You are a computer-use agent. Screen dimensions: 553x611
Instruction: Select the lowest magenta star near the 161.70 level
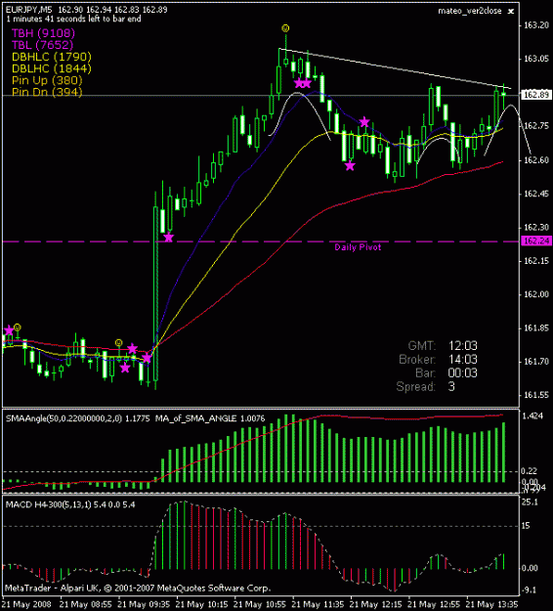tap(125, 368)
